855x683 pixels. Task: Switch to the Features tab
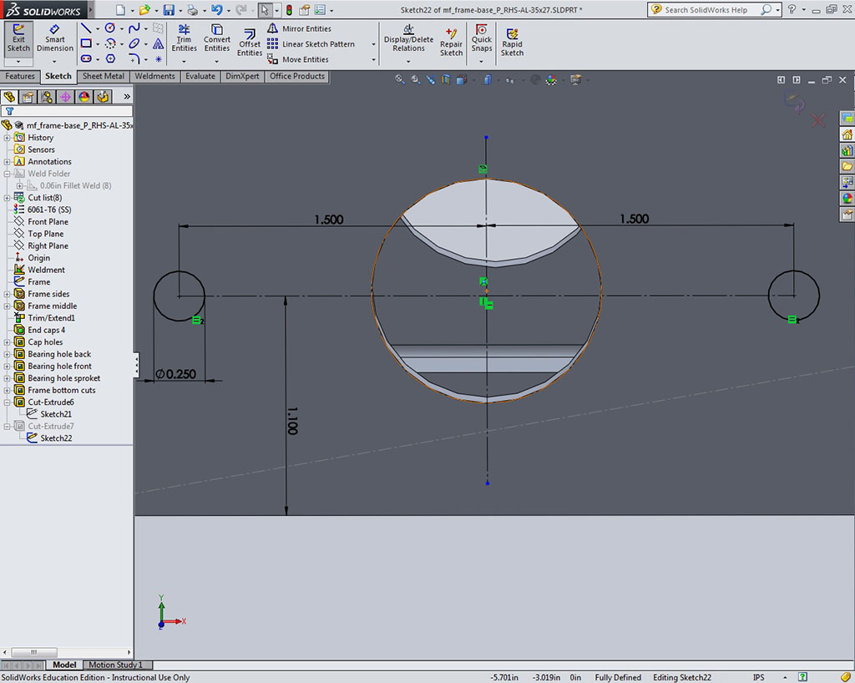click(20, 76)
